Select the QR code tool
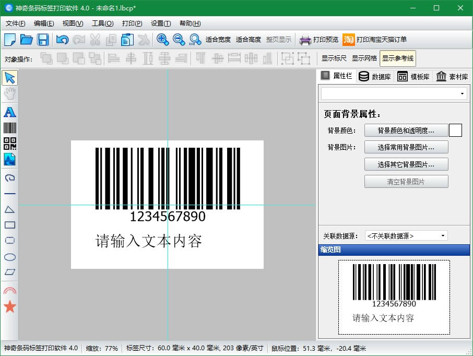Image resolution: width=473 pixels, height=356 pixels. point(10,144)
